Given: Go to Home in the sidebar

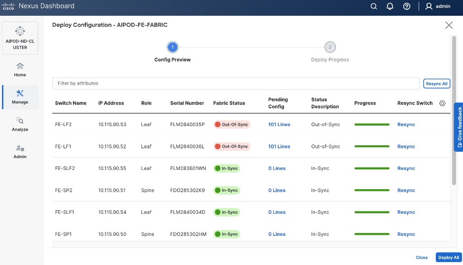Looking at the screenshot, I should [20, 69].
